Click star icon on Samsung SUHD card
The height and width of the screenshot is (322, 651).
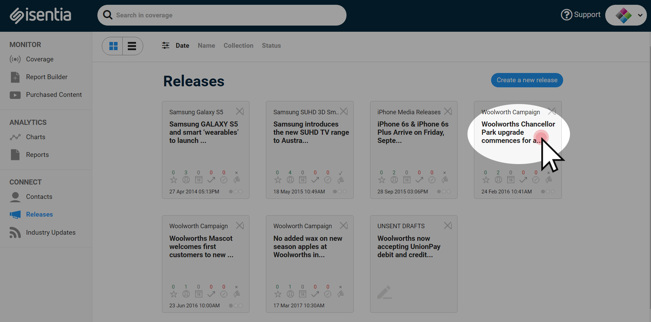tap(278, 180)
